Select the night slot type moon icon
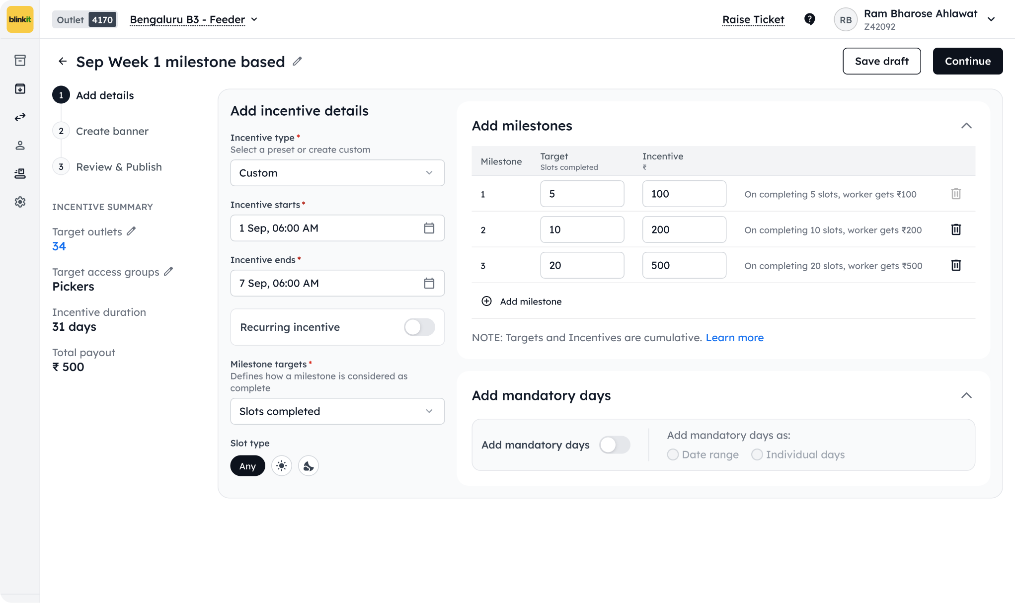 click(x=309, y=466)
